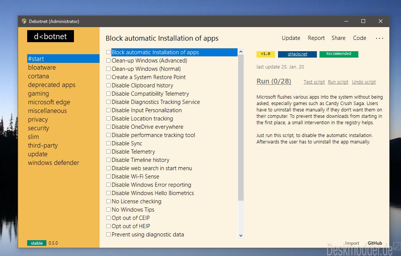
Task: Open the Report menu item
Action: (x=316, y=38)
